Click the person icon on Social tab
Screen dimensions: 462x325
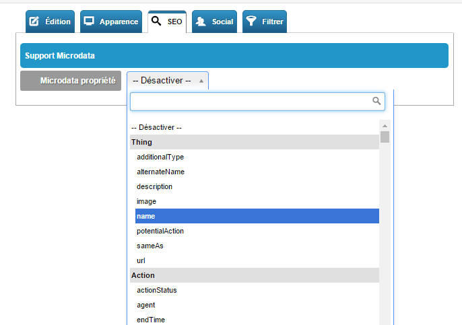pyautogui.click(x=201, y=22)
